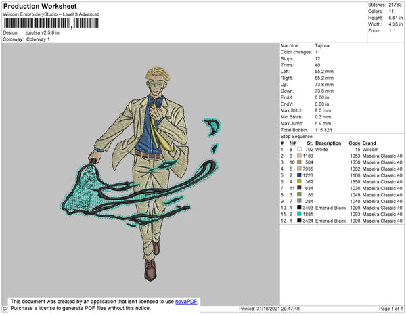Click 'Wilcom' brand in stop 1
Image resolution: width=406 pixels, height=314 pixels.
click(370, 150)
